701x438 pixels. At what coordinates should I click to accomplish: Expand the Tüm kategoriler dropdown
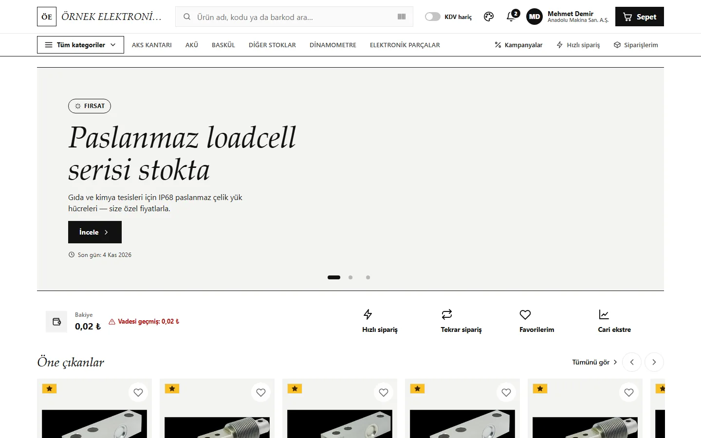tap(80, 45)
